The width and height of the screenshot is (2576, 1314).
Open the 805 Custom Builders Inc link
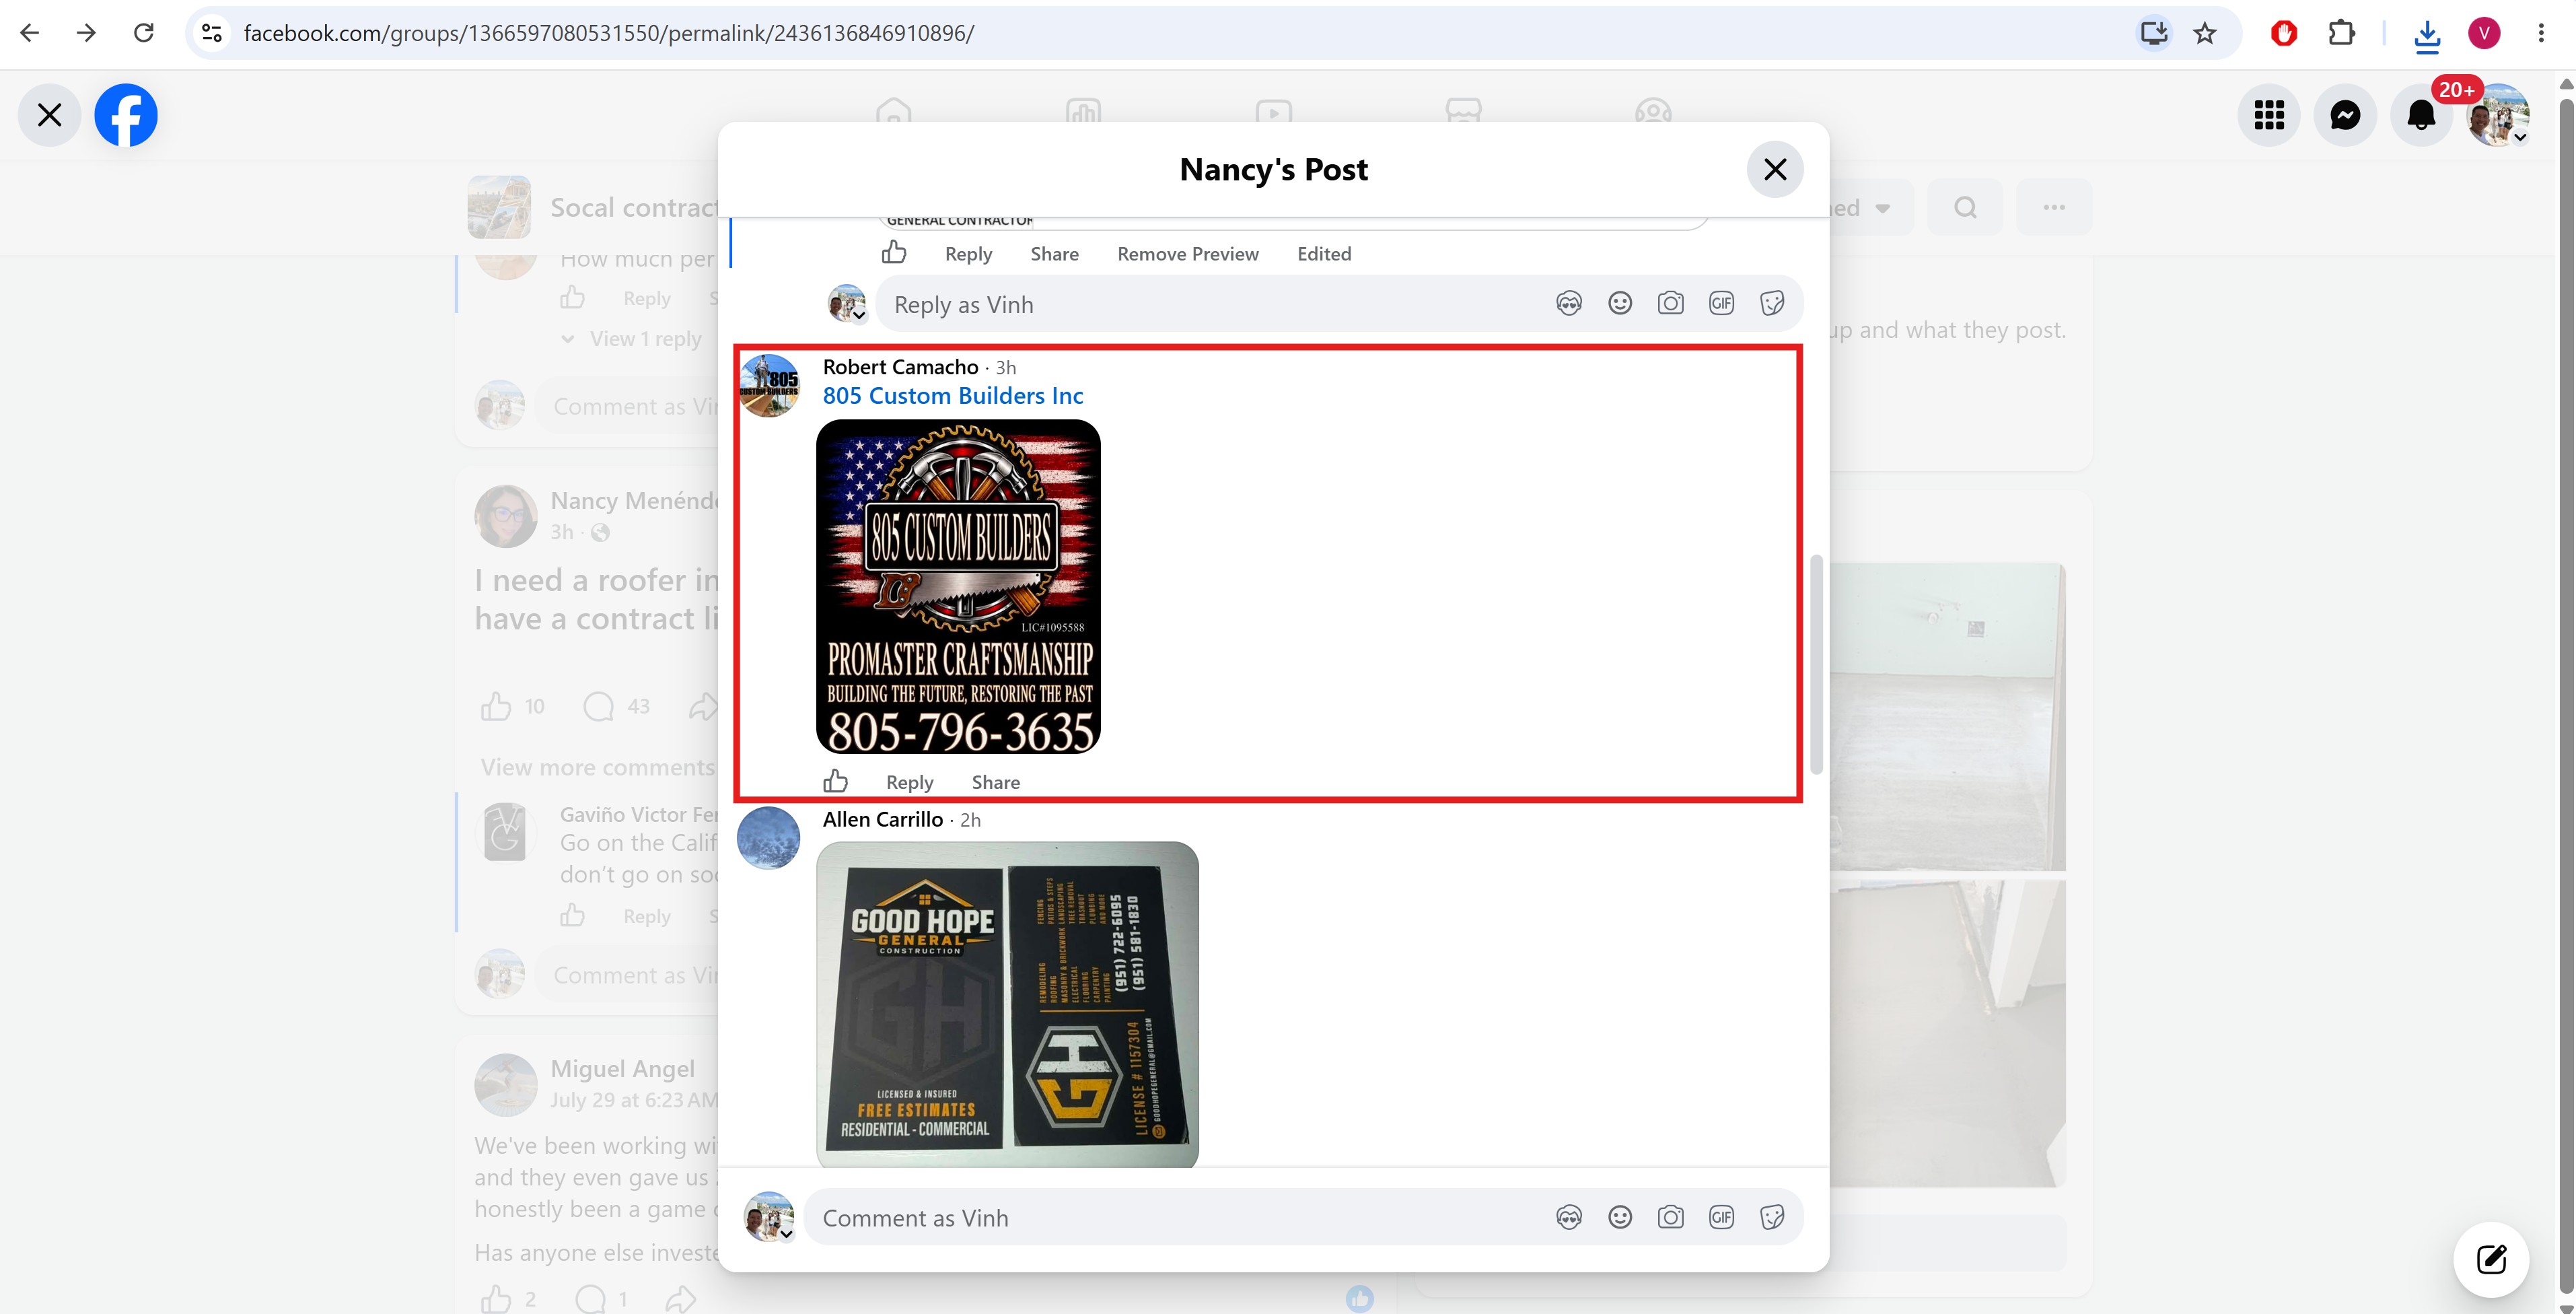953,396
